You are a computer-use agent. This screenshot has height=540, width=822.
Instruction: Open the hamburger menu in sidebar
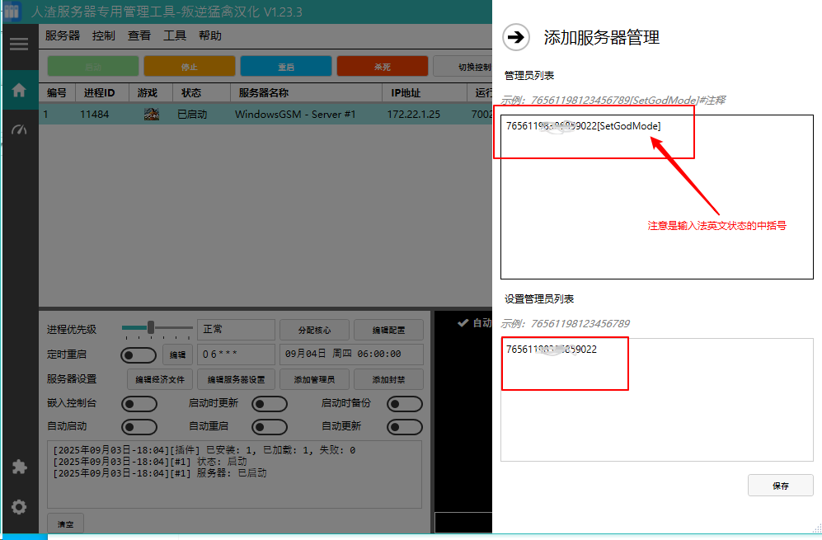18,45
